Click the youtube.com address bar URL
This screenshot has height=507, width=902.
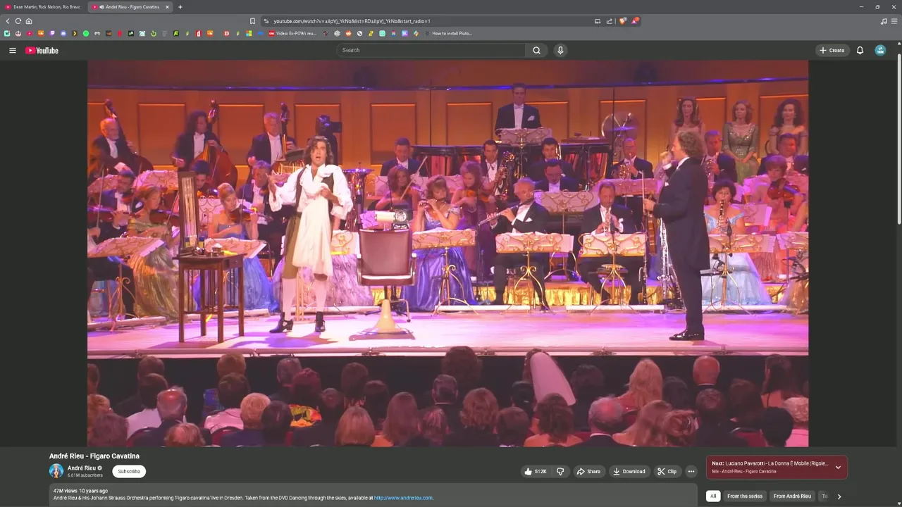pyautogui.click(x=352, y=21)
